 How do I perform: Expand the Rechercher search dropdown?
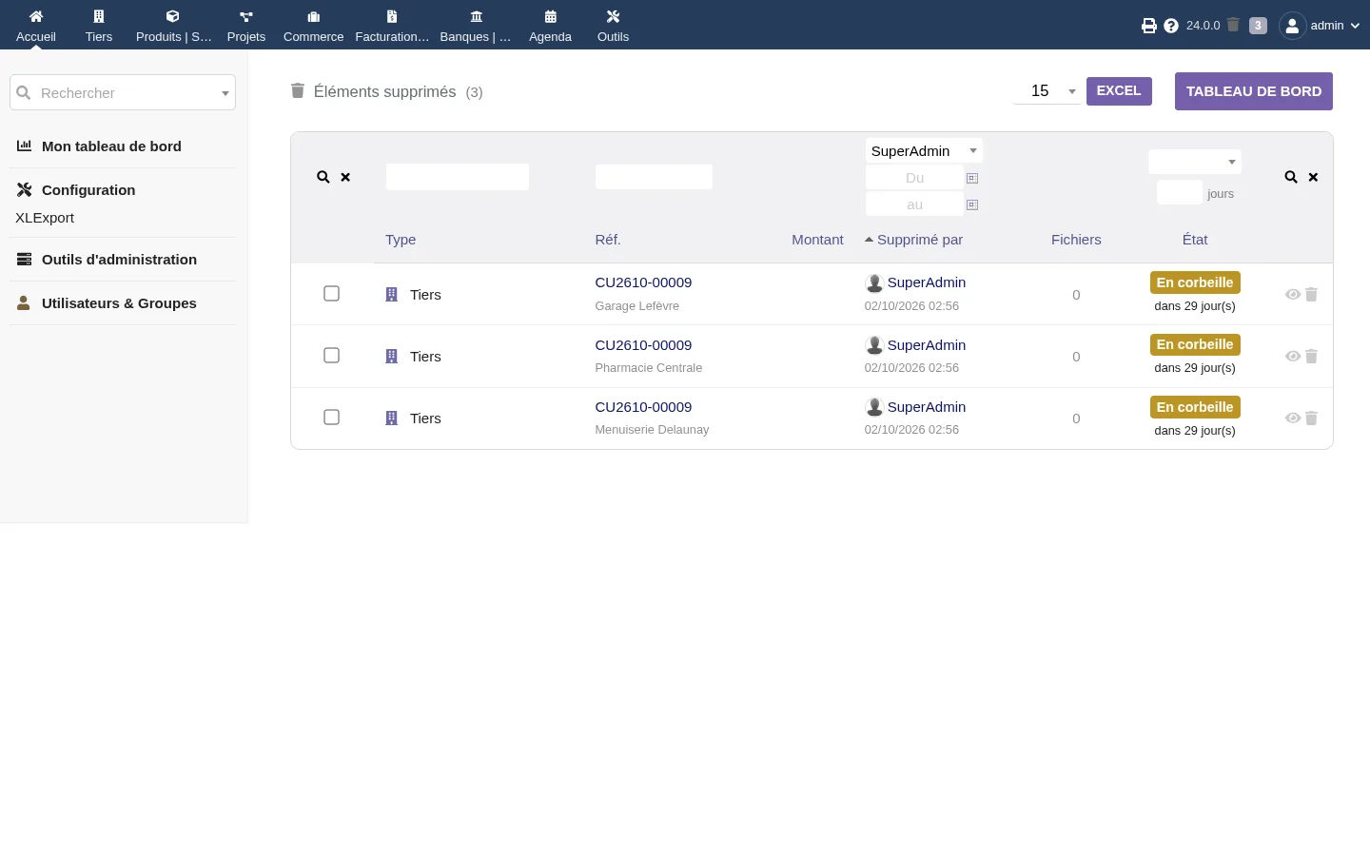(225, 93)
